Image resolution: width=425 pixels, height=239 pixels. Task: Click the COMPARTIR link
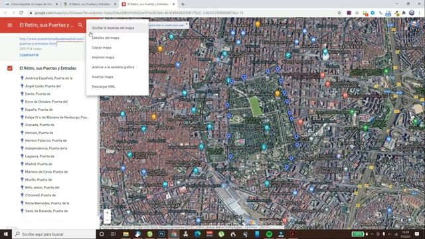pyautogui.click(x=29, y=55)
